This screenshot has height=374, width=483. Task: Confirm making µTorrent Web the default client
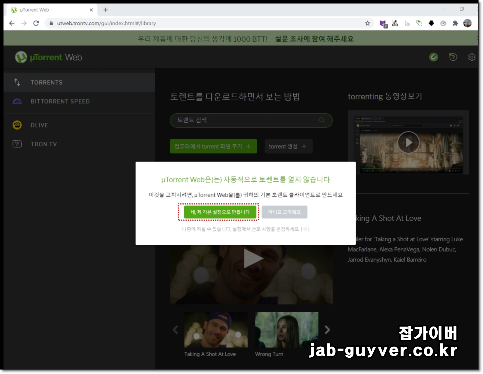click(220, 212)
